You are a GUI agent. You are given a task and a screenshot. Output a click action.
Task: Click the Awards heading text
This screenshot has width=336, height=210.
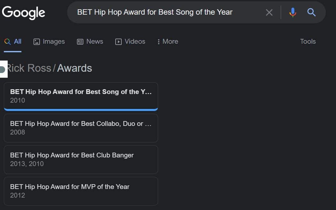click(74, 68)
